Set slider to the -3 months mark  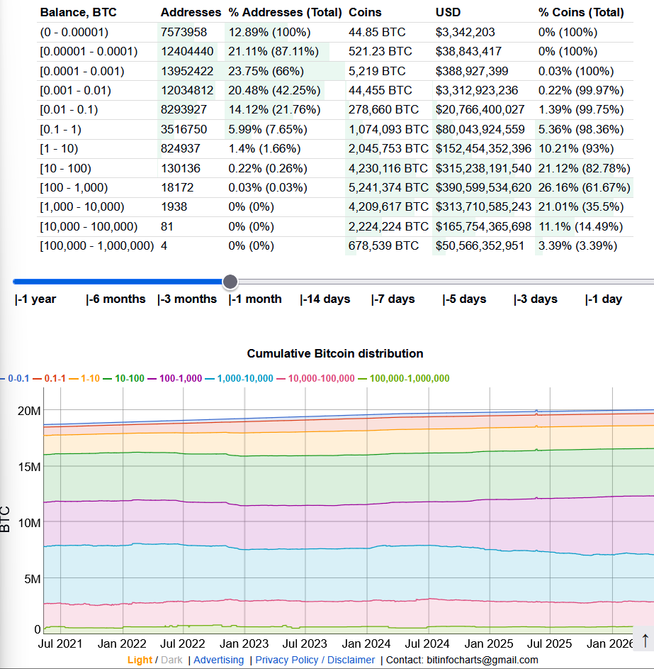click(187, 299)
